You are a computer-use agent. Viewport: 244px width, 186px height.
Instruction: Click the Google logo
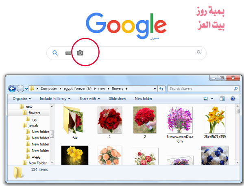(x=126, y=26)
